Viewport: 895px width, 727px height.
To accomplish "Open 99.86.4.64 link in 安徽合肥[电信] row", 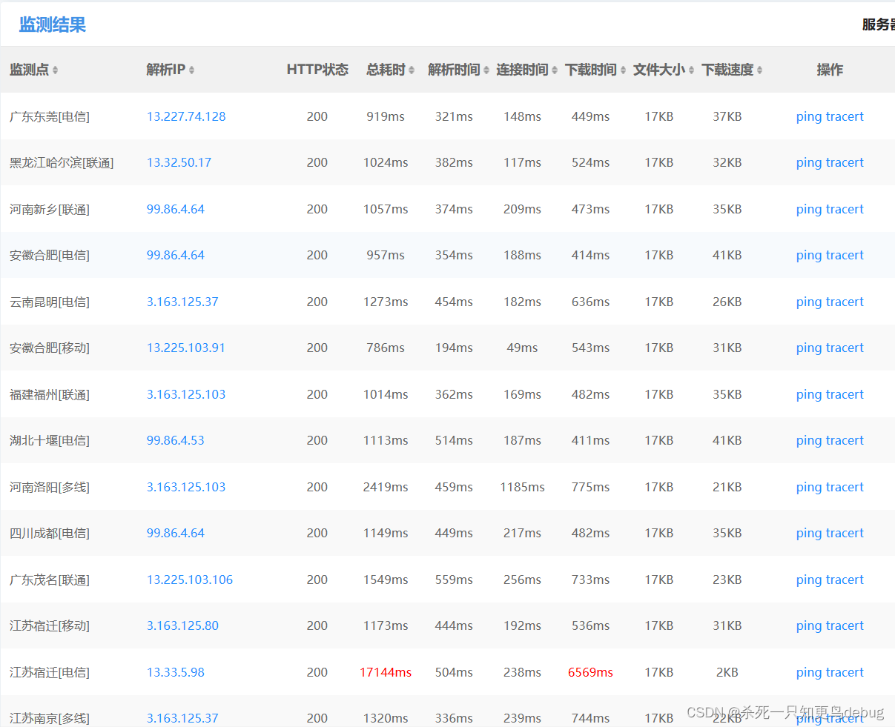I will pos(176,255).
